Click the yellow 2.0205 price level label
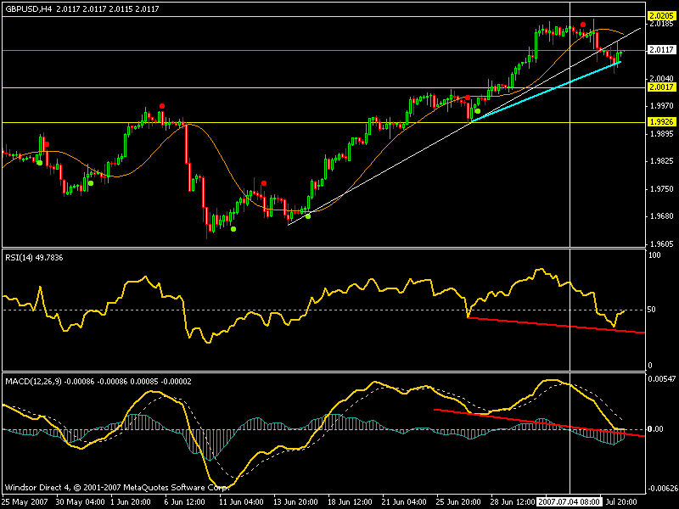 point(661,16)
